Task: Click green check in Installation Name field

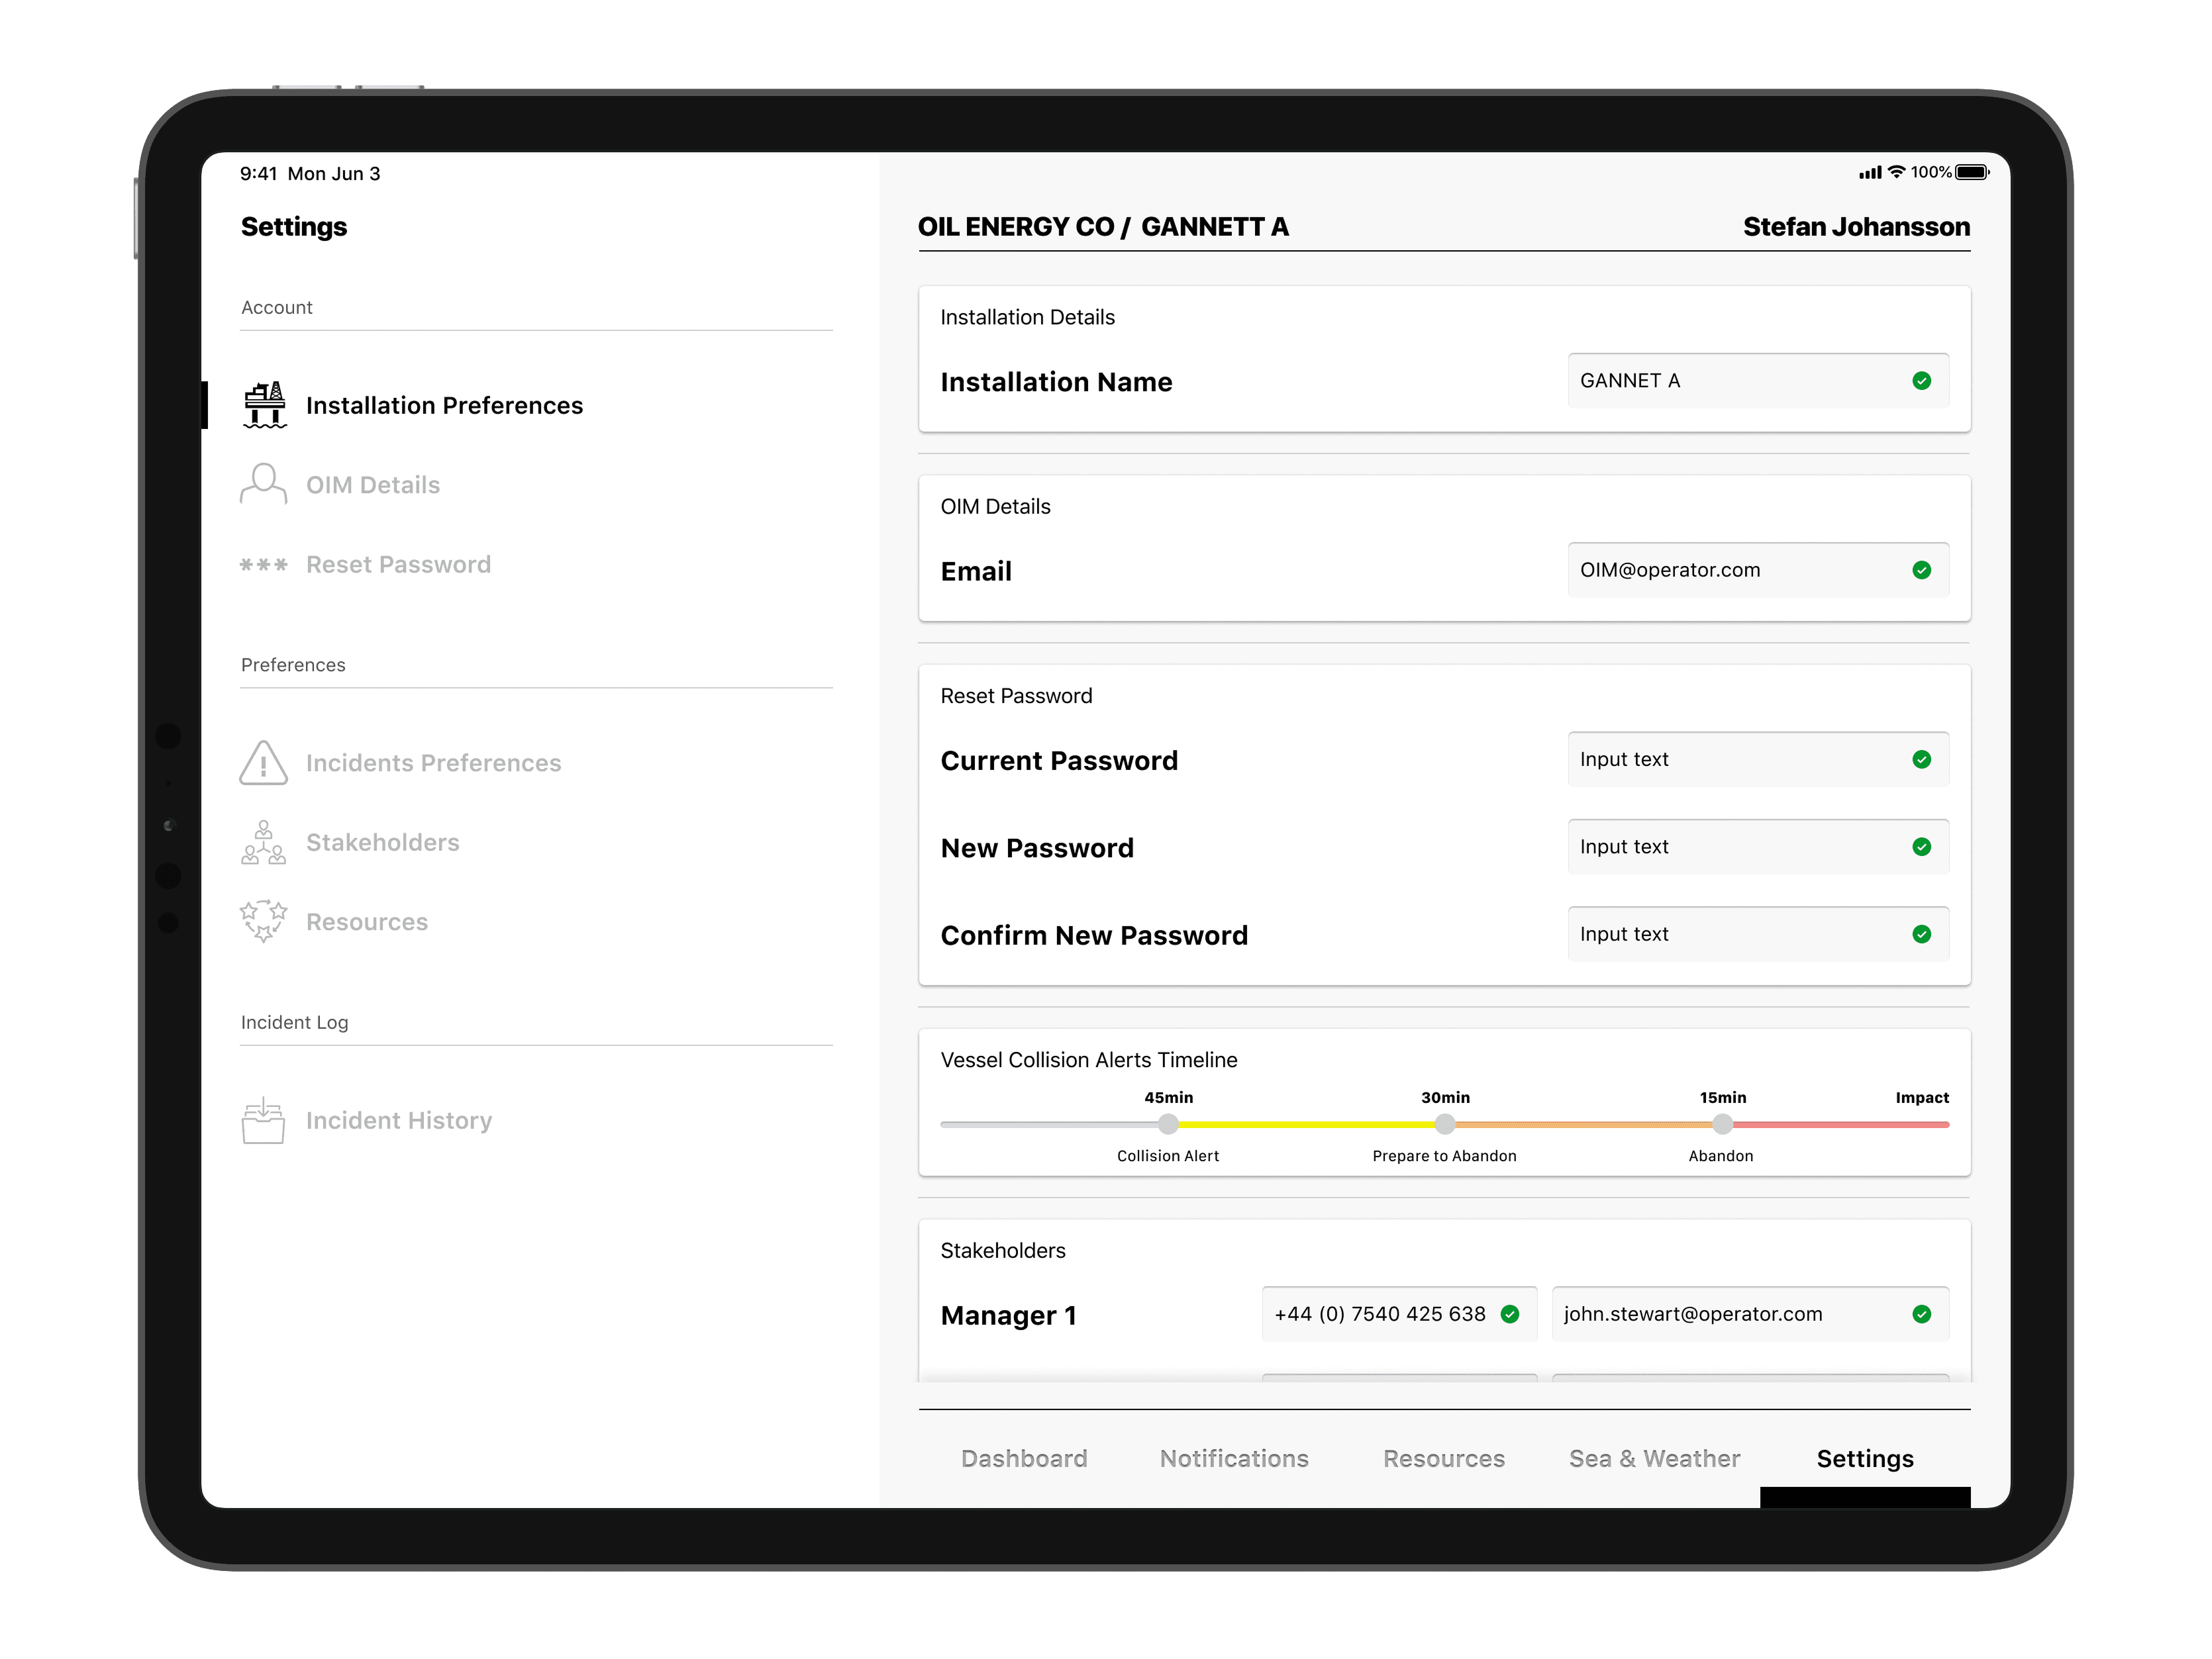Action: click(1921, 381)
